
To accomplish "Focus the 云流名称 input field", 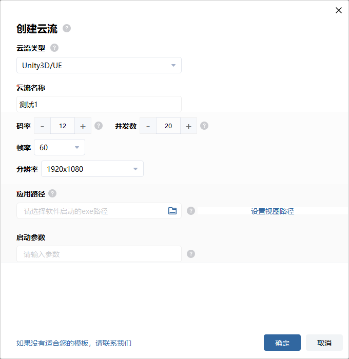I will tap(99, 104).
